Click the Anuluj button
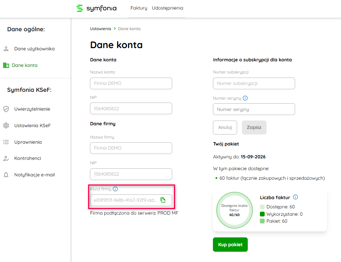Image resolution: width=341 pixels, height=262 pixels. tap(225, 128)
